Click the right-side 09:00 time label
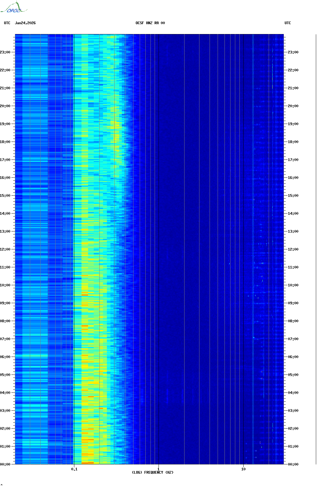 click(x=293, y=303)
